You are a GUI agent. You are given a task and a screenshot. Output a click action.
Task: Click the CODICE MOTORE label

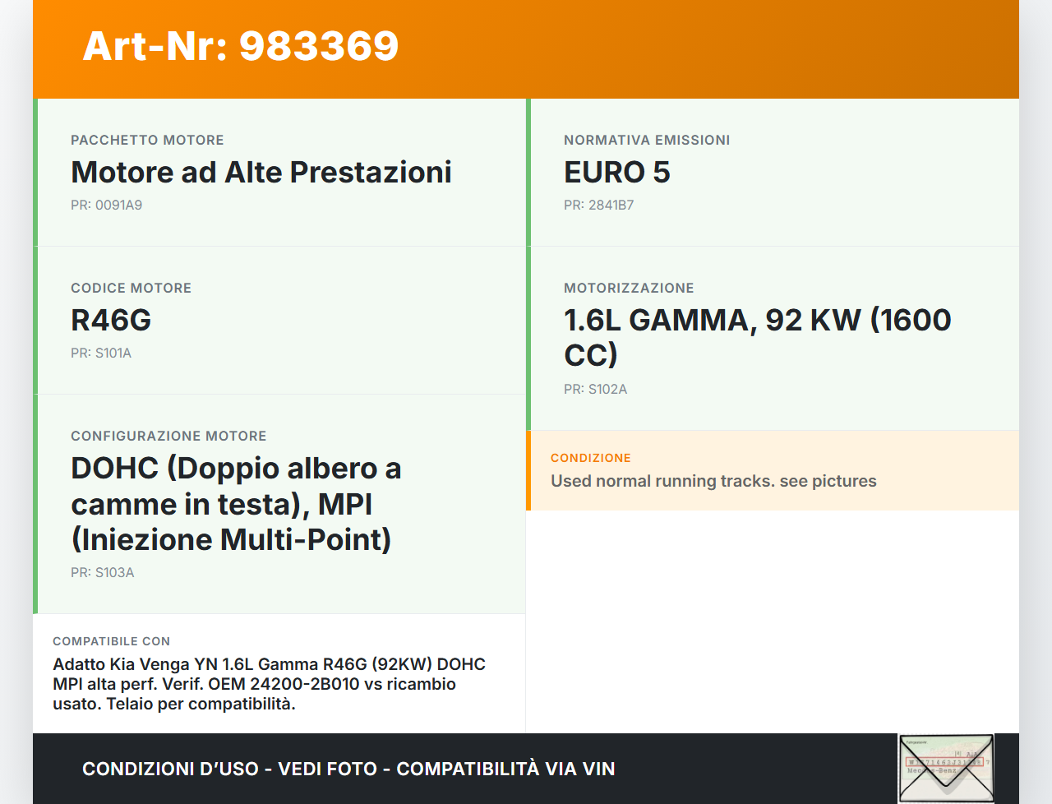coord(131,288)
